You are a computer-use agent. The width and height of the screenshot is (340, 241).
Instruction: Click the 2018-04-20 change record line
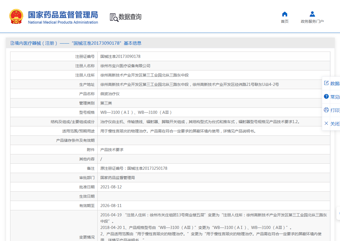(196, 228)
